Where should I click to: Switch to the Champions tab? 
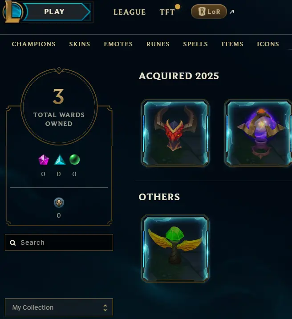33,44
